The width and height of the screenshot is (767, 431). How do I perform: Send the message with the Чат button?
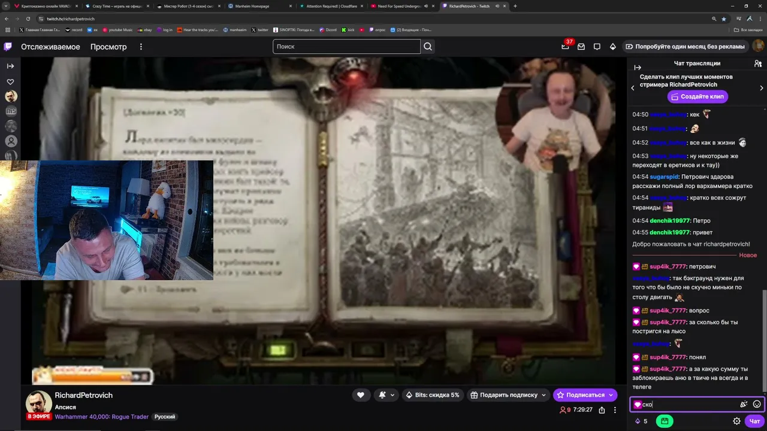(x=754, y=421)
